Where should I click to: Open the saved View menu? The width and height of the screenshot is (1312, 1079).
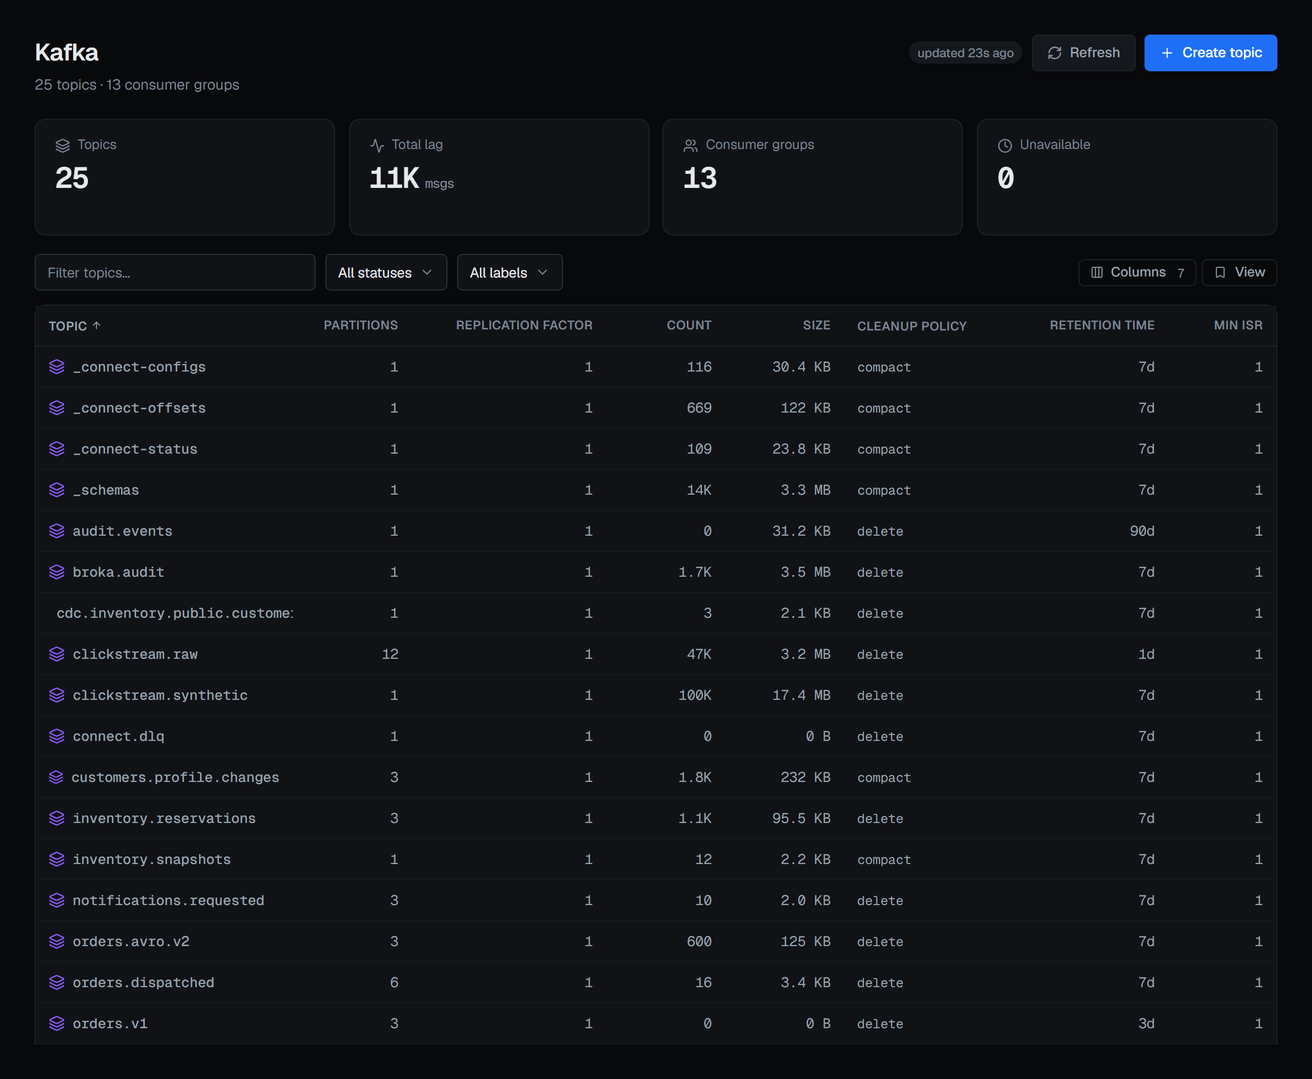tap(1239, 272)
